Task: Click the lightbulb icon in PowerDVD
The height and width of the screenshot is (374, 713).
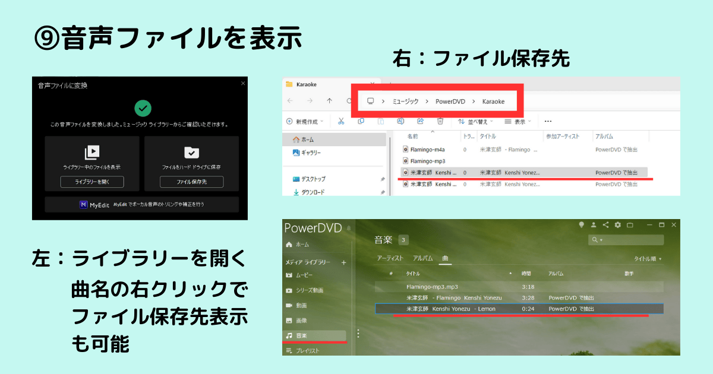Action: 581,225
